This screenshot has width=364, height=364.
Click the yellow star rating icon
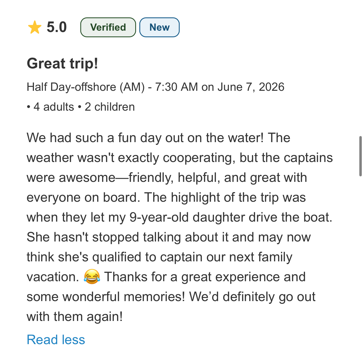click(x=34, y=27)
